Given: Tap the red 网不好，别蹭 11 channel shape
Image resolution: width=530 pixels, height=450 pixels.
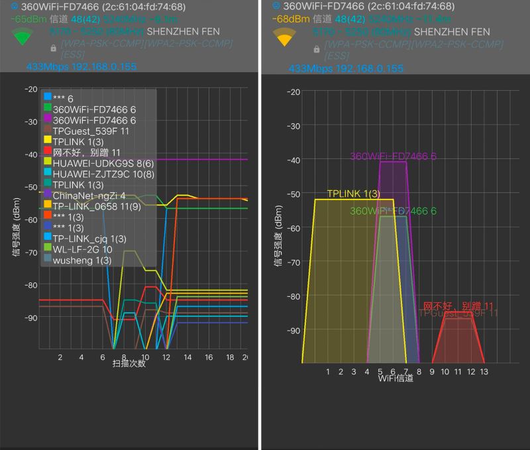Looking at the screenshot, I should [x=458, y=338].
